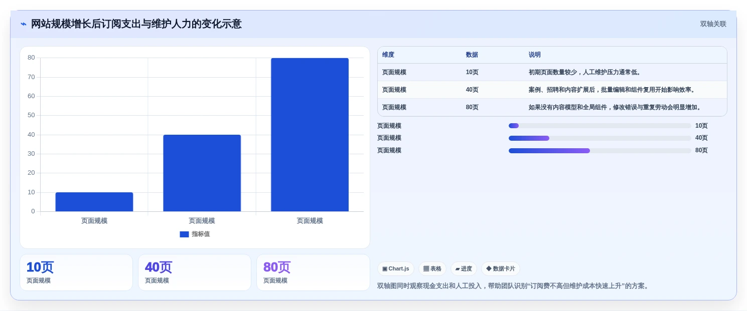Click the 80页 cell in the table
The width and height of the screenshot is (747, 311).
pyautogui.click(x=472, y=107)
